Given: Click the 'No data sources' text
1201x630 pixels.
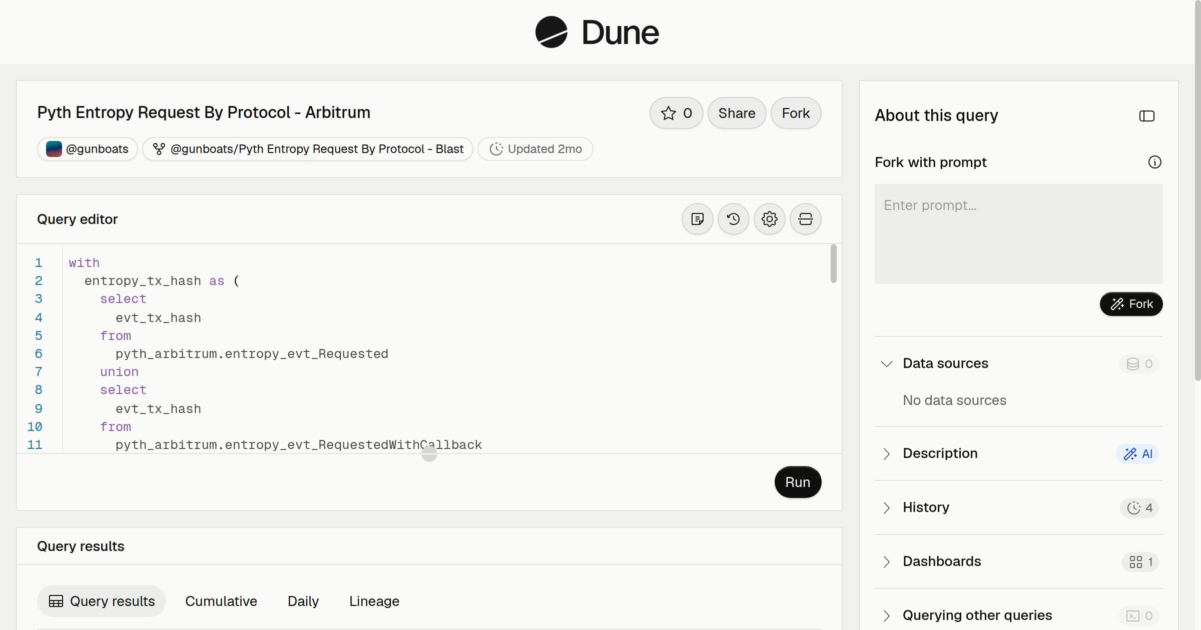Looking at the screenshot, I should coord(954,400).
